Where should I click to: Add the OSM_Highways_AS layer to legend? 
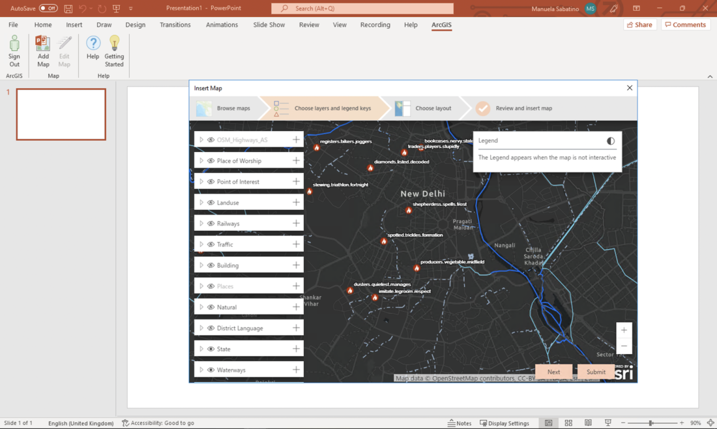click(x=297, y=140)
